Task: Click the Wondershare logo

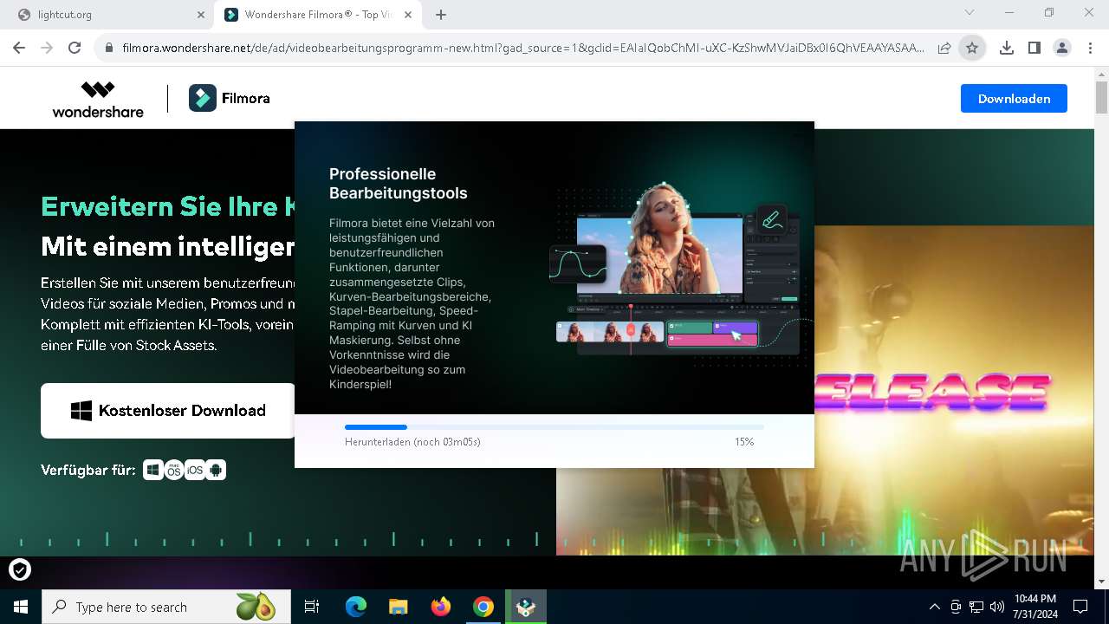Action: tap(98, 99)
